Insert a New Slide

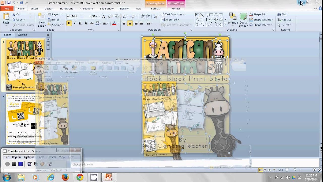(42, 20)
